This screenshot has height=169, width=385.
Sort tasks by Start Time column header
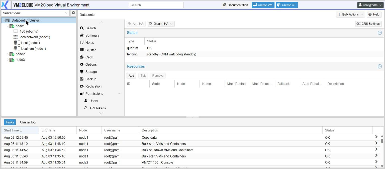coord(20,130)
